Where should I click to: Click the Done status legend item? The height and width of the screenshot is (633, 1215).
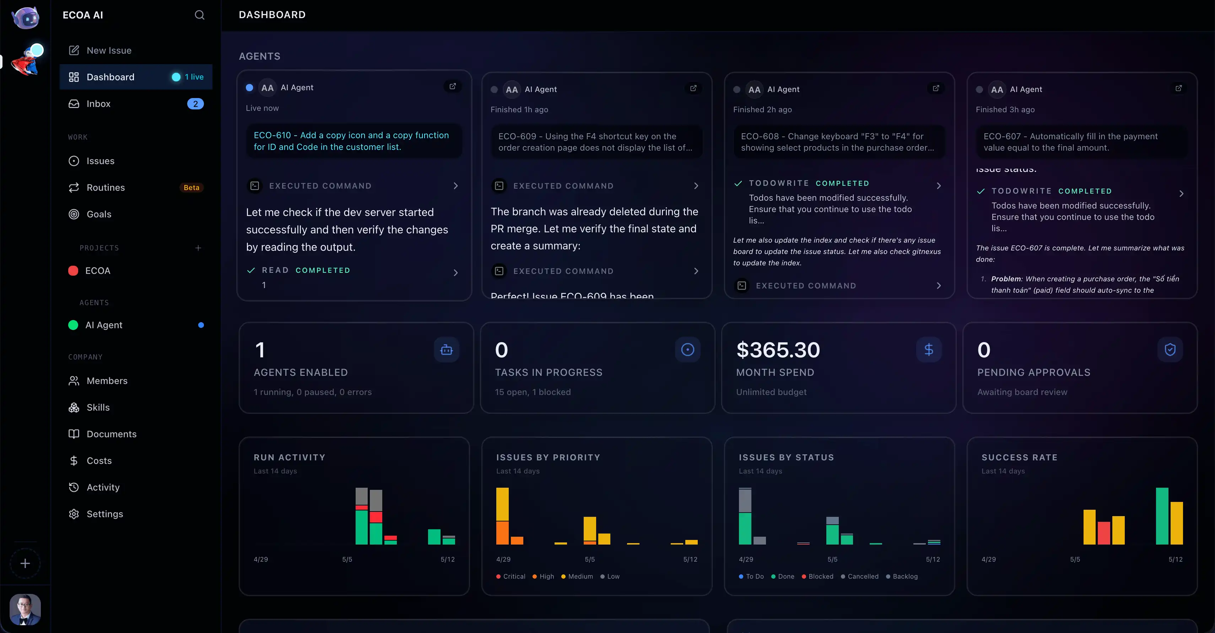pos(783,577)
